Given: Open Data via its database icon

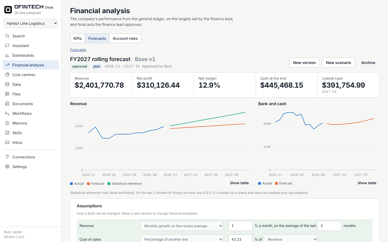Looking at the screenshot, I should pyautogui.click(x=7, y=84).
